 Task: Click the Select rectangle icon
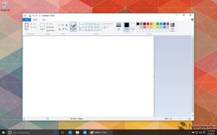(42, 25)
